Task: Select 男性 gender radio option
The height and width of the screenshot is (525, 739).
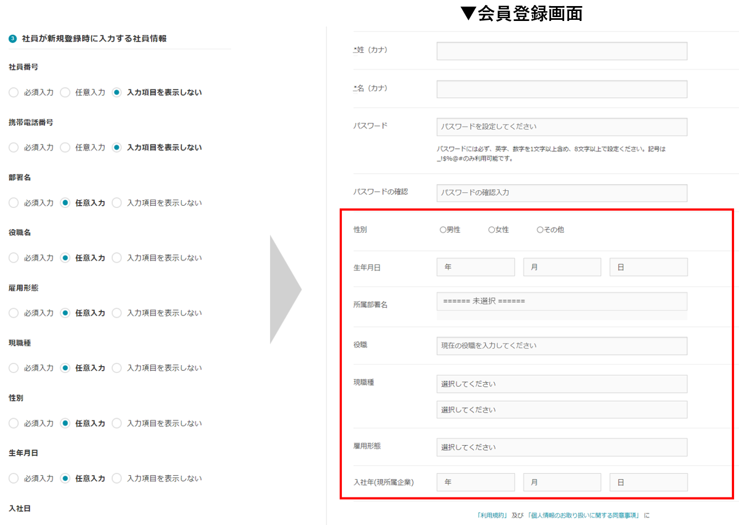Action: point(443,230)
